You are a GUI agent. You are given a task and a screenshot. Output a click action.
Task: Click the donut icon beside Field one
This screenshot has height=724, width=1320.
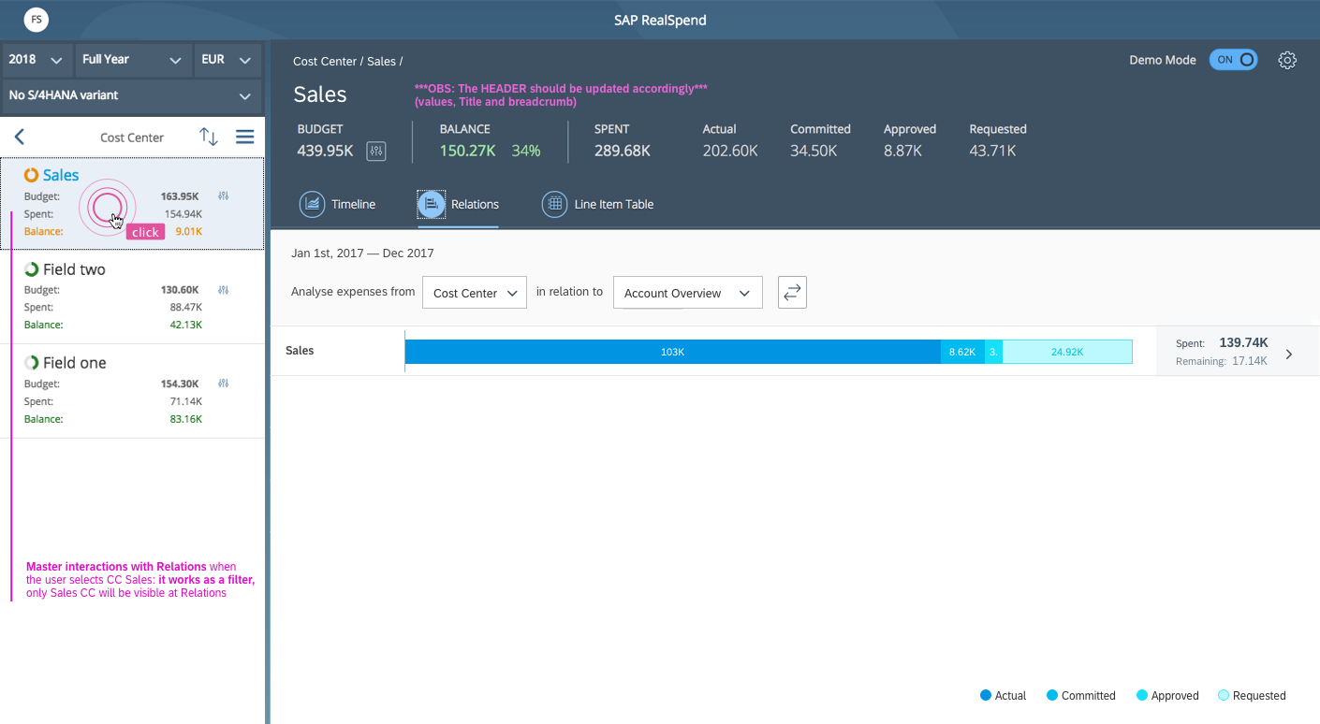point(31,363)
